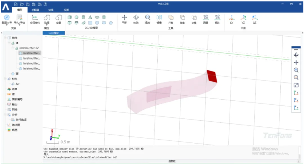The width and height of the screenshot is (304, 166).
Task: Apply the 并集 union boolean operation
Action: [171, 19]
